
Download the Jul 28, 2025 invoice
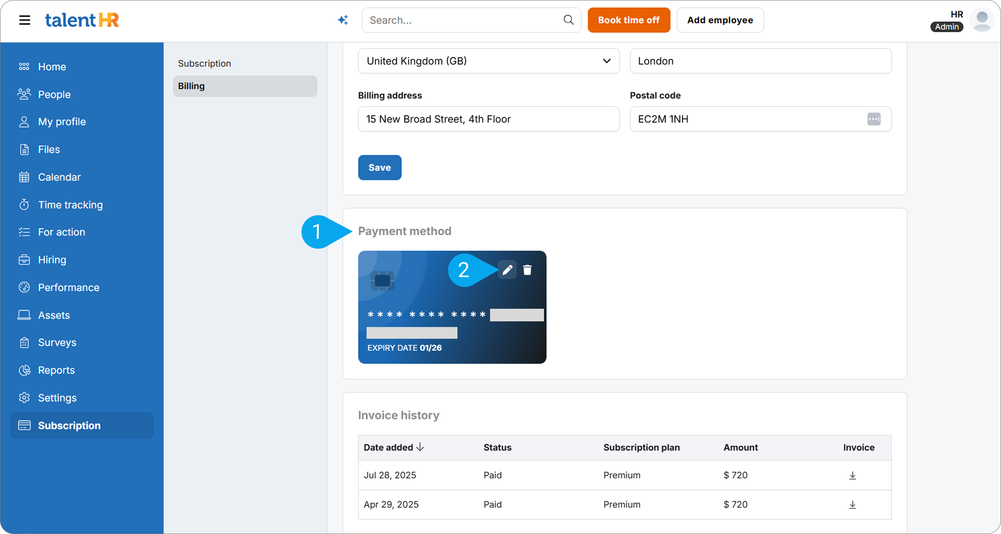tap(852, 475)
